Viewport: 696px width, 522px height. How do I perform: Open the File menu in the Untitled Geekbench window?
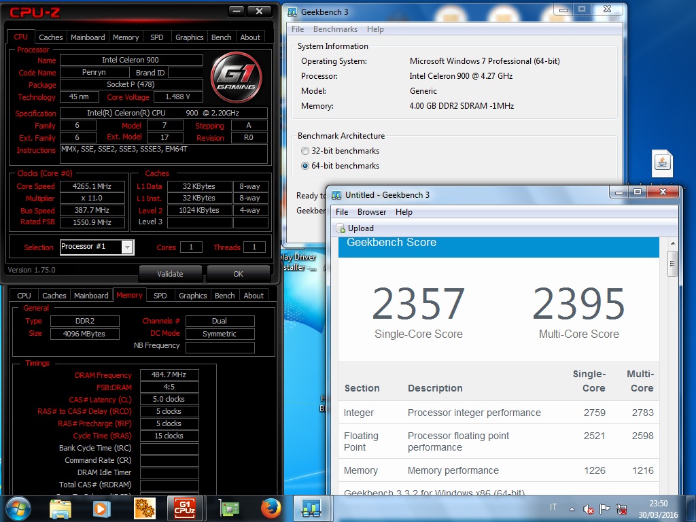coord(342,212)
